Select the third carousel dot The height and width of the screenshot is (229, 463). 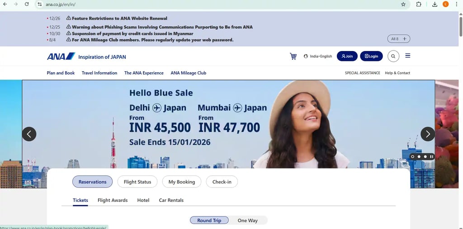425,156
